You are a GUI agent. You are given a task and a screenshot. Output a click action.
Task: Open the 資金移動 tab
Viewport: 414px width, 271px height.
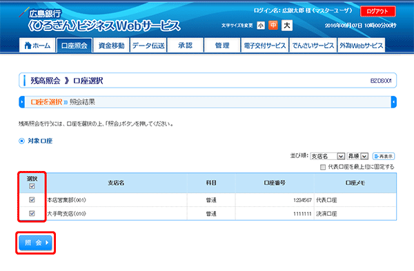[x=111, y=46]
